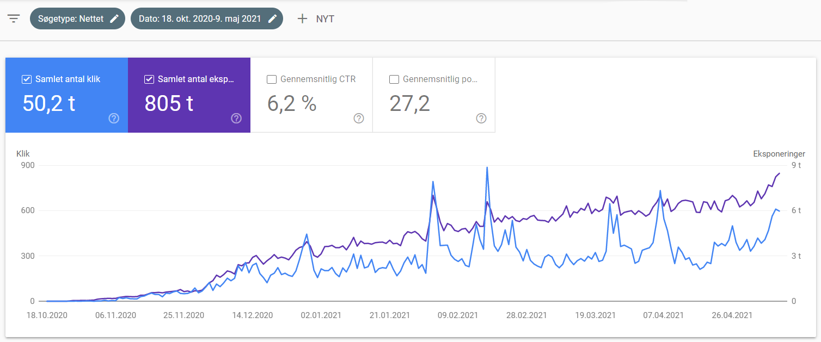Add a new filter with NYT
Image resolution: width=821 pixels, height=342 pixels.
(x=315, y=18)
